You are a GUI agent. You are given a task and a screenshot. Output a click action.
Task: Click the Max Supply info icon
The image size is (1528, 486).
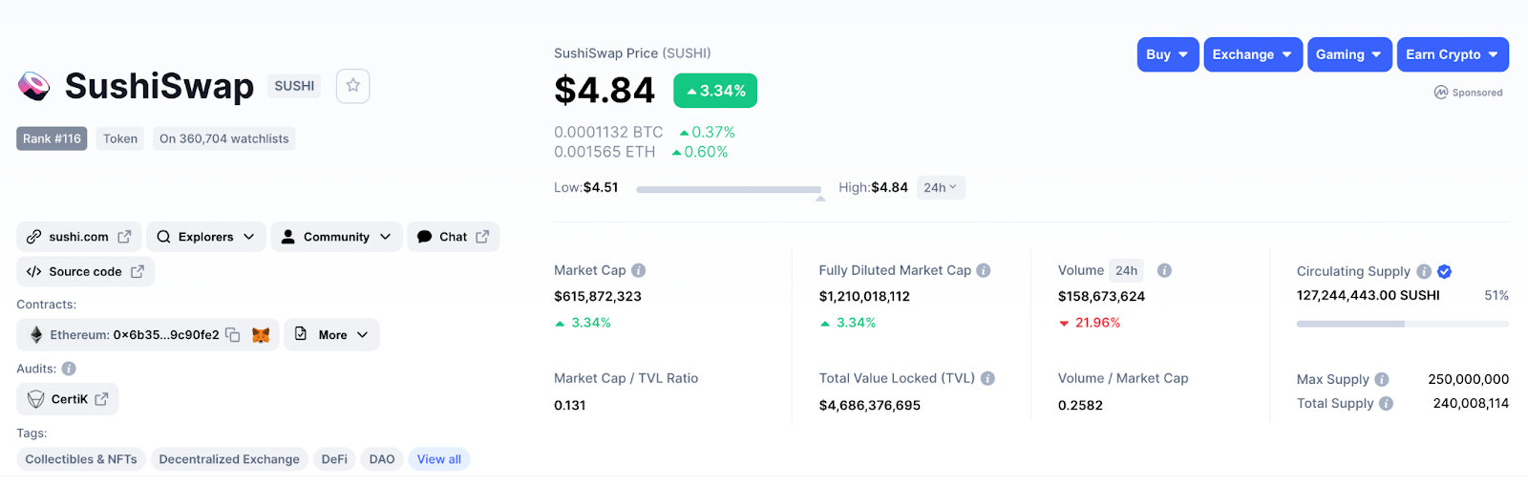[x=1382, y=379]
